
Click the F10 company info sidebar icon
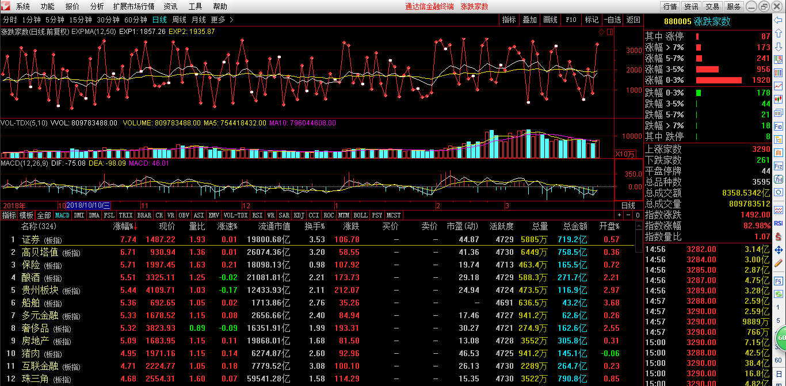pos(779,126)
